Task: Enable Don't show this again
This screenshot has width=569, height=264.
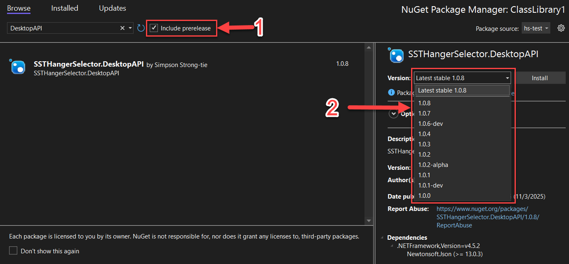Action: point(13,250)
